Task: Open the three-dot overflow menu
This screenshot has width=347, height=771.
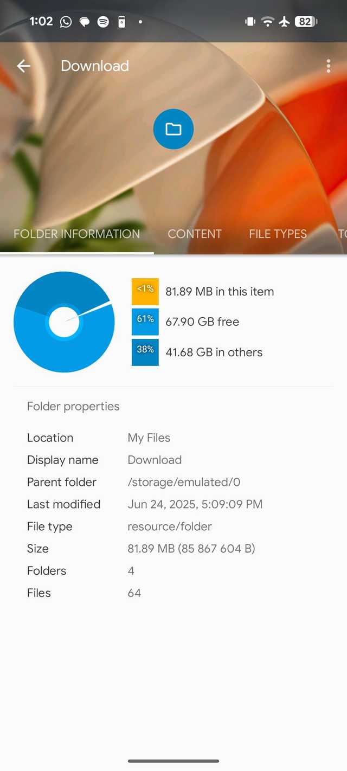Action: [328, 66]
